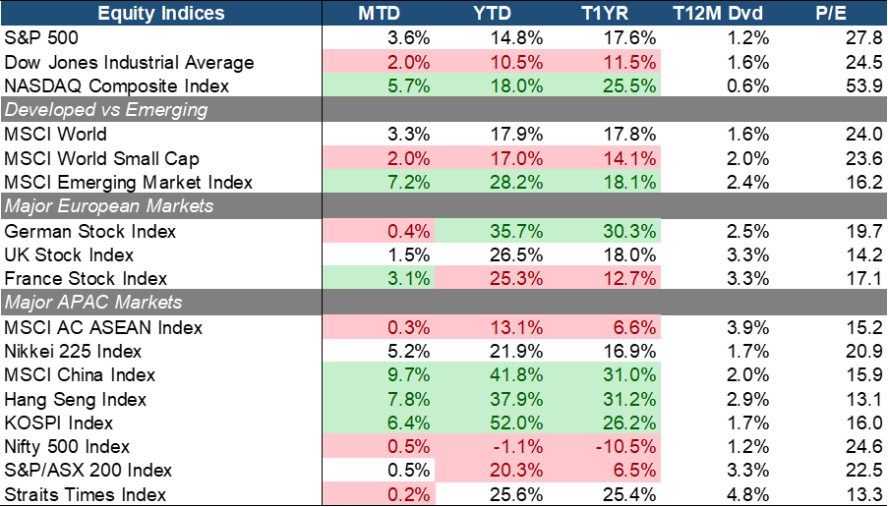888x507 pixels.
Task: Click the 9.7% MTD cell
Action: click(378, 373)
